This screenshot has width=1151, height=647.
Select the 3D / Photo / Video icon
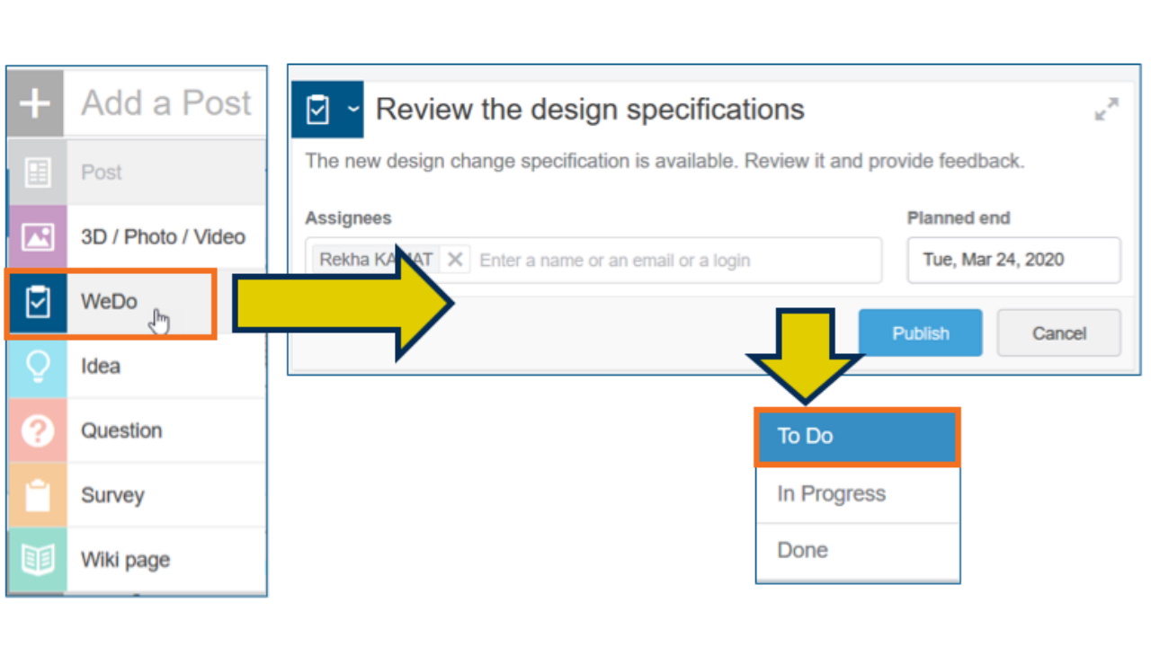click(x=37, y=236)
